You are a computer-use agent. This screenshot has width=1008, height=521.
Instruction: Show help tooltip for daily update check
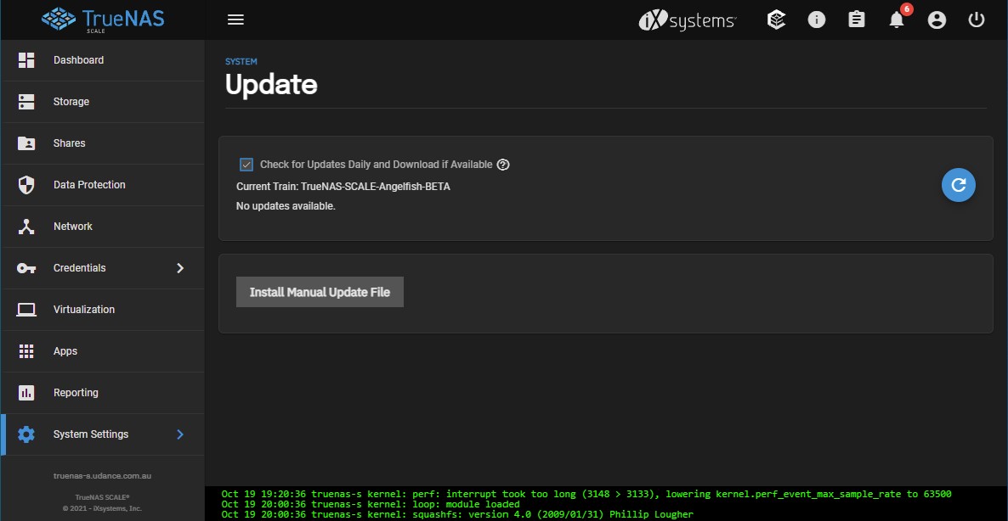[x=503, y=165]
